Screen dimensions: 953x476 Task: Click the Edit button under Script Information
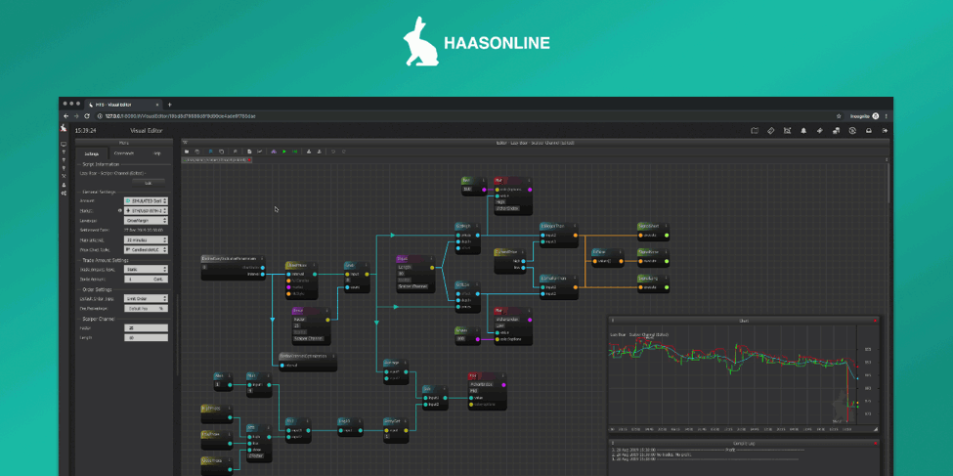pyautogui.click(x=149, y=182)
